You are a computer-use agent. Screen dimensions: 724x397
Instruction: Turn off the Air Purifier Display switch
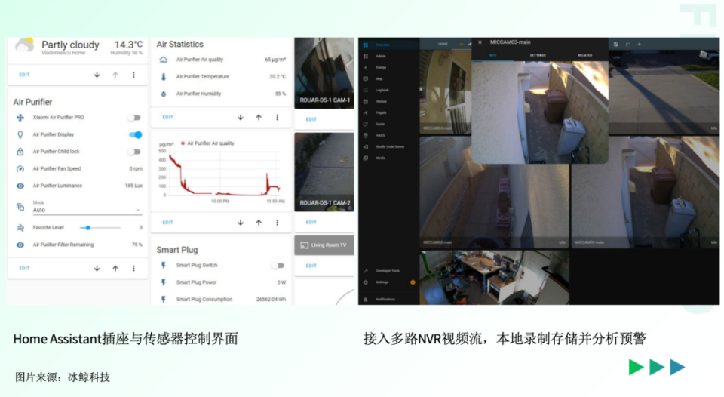point(135,135)
